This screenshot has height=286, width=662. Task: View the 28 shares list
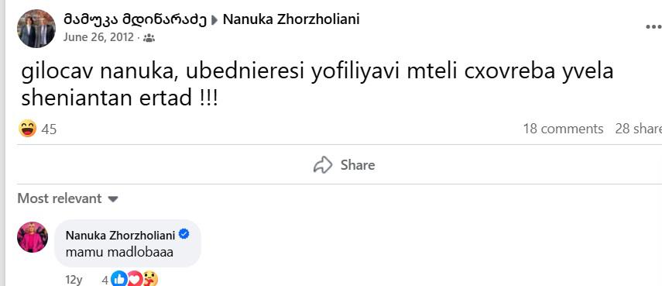click(638, 129)
